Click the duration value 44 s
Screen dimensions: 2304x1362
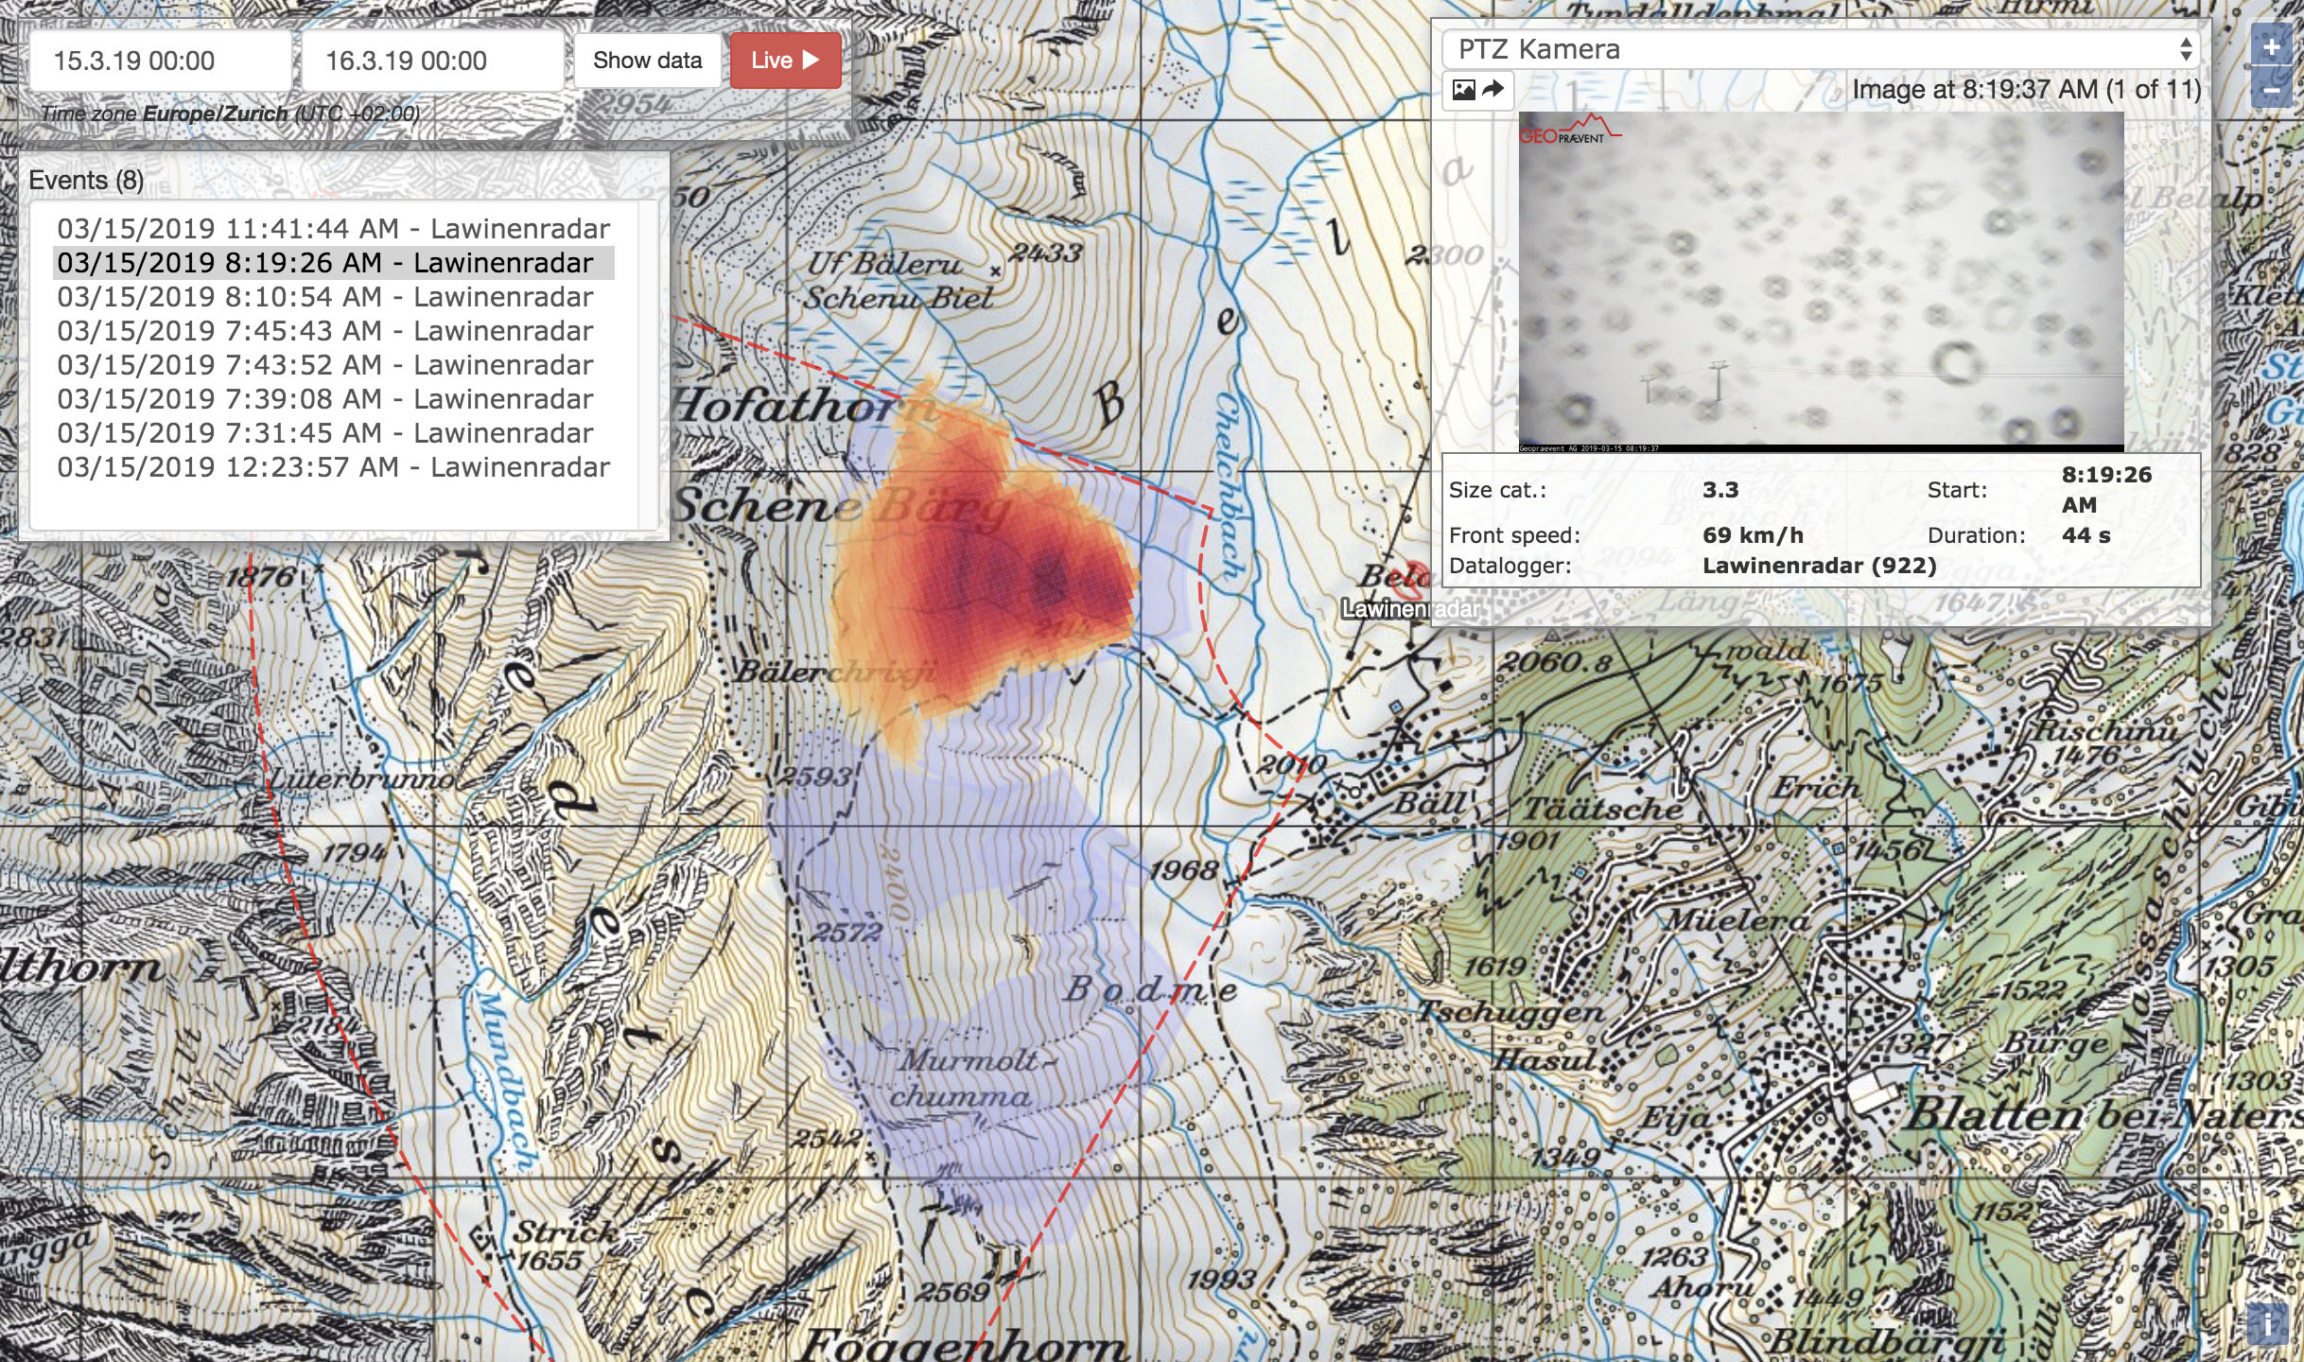(2086, 535)
